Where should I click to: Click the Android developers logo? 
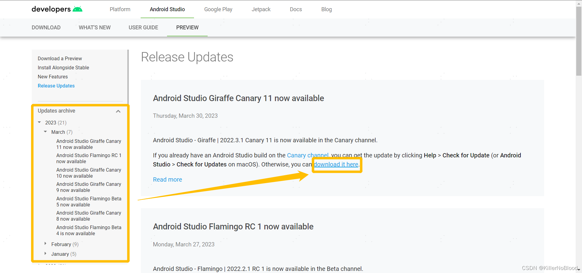pos(57,9)
